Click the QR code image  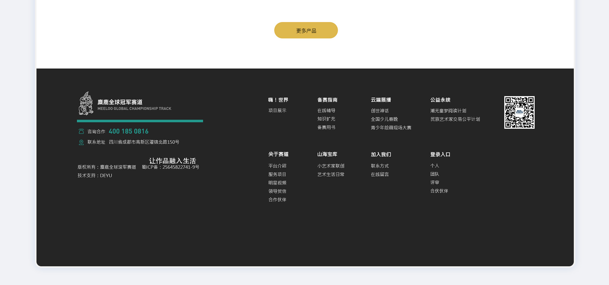[x=519, y=113]
